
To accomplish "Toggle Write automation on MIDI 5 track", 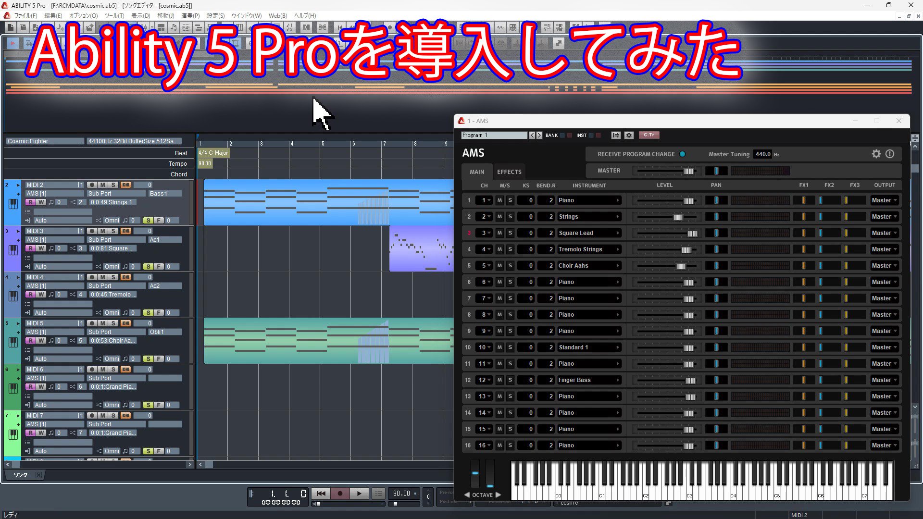I will coord(41,341).
